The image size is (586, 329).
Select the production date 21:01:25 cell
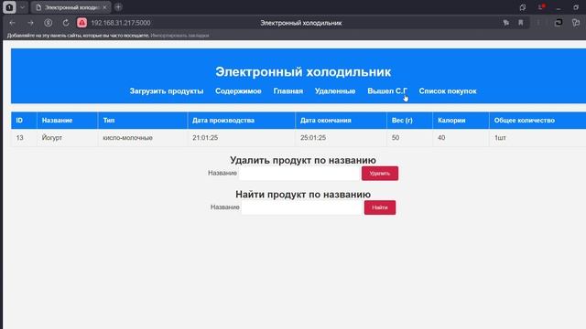click(x=242, y=138)
